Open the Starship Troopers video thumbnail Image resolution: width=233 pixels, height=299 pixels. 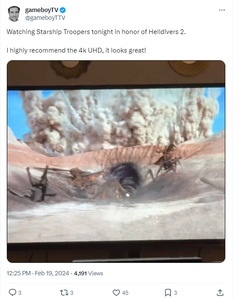pyautogui.click(x=116, y=161)
